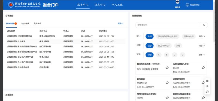Screen dimensions: 218x101
Task: Switch to 消息中心 tab
Action: [x=100, y=5]
